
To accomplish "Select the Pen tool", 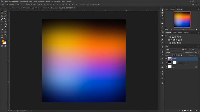I will pyautogui.click(x=2, y=30).
